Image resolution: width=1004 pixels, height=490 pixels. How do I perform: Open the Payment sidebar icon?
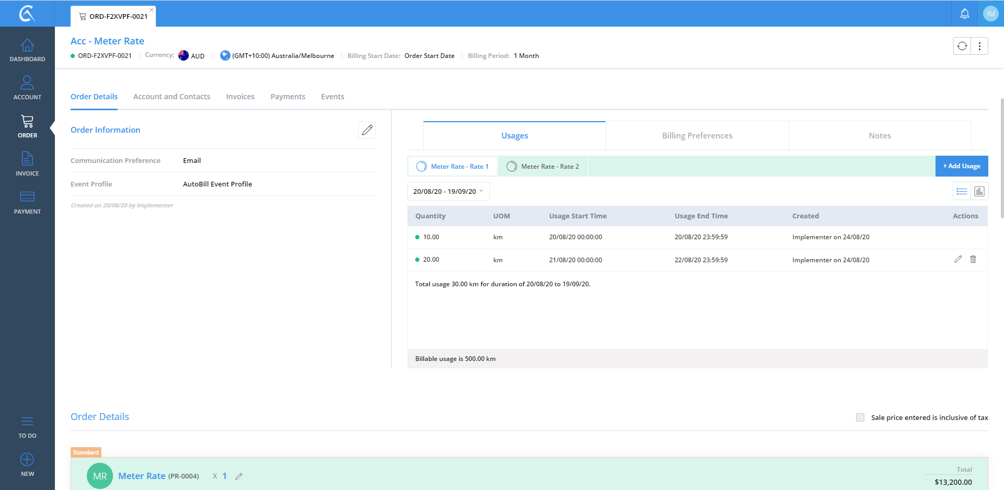[x=27, y=202]
